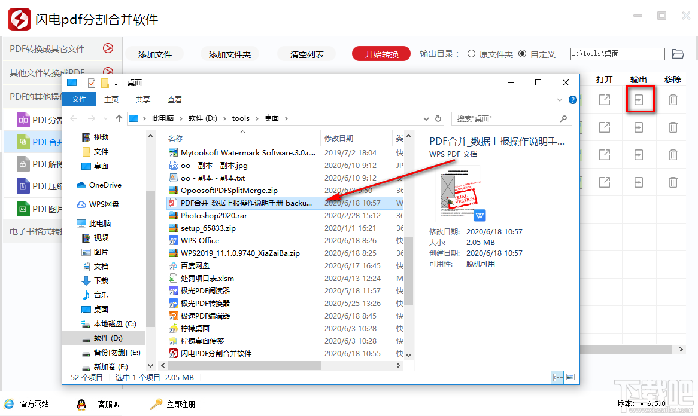Viewport: 698px width, 416px height.
Task: Expand Explorer ribbon with chevron
Action: tap(560, 100)
